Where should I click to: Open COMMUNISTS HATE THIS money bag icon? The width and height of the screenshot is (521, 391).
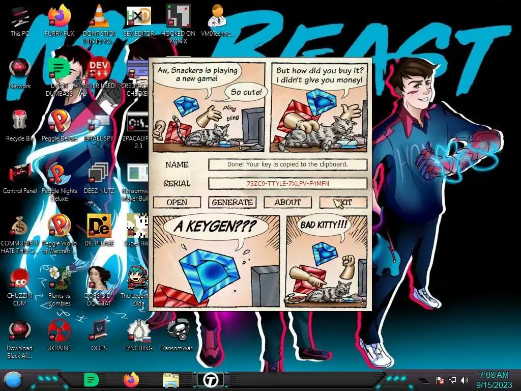(20, 235)
